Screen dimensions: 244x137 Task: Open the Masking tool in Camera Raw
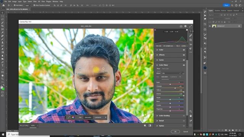tap(191, 40)
